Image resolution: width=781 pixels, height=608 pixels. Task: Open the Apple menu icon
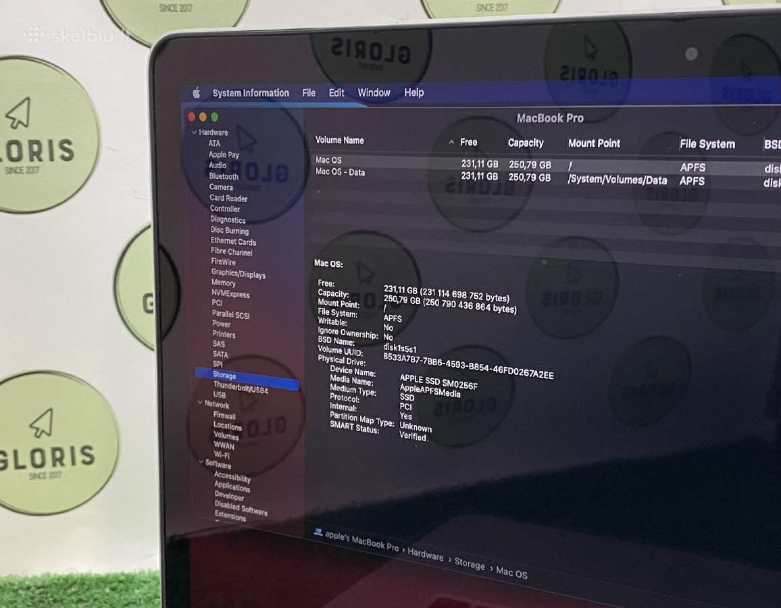tap(196, 93)
